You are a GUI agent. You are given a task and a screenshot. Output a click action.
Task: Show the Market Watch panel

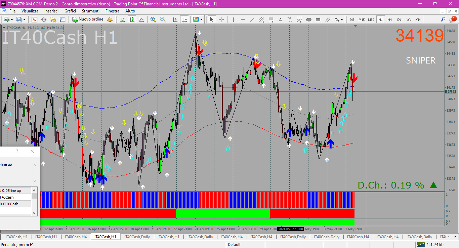34,19
